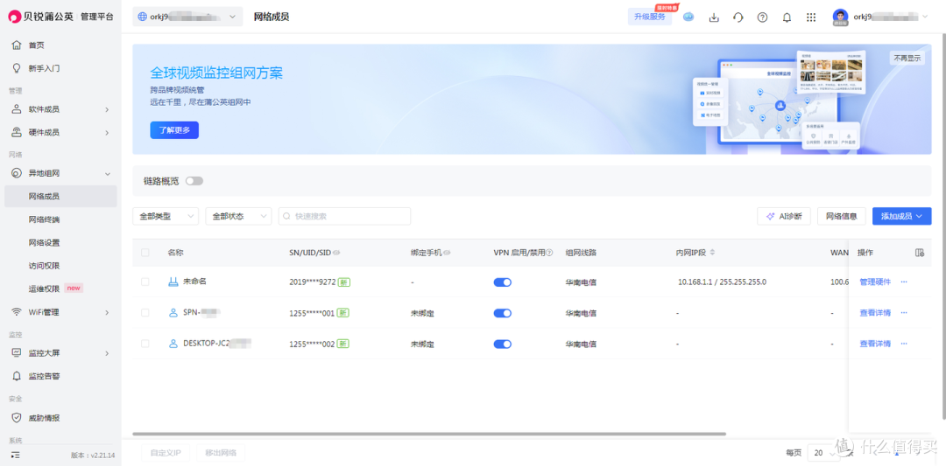Click the 贝锐蒲公英 logo
Screen dimensions: 946x466
coord(42,17)
